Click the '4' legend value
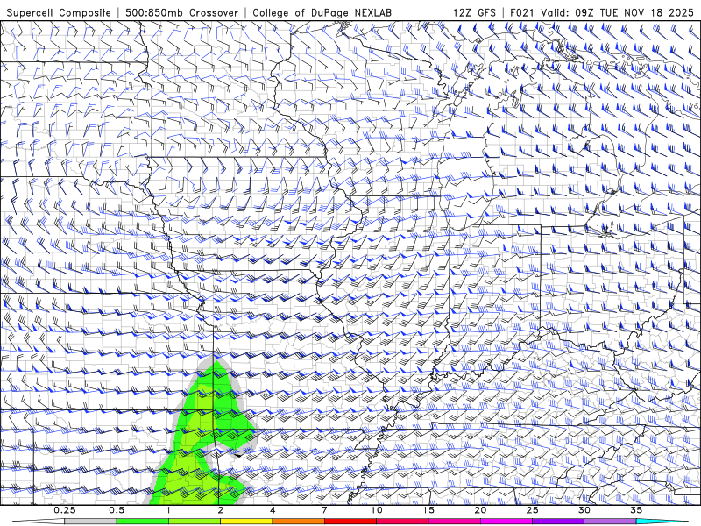The height and width of the screenshot is (526, 701). [x=273, y=510]
